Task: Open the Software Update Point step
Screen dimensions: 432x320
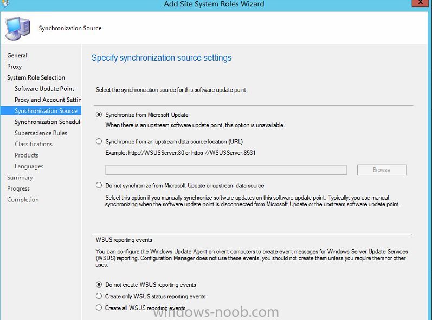Action: pos(44,89)
